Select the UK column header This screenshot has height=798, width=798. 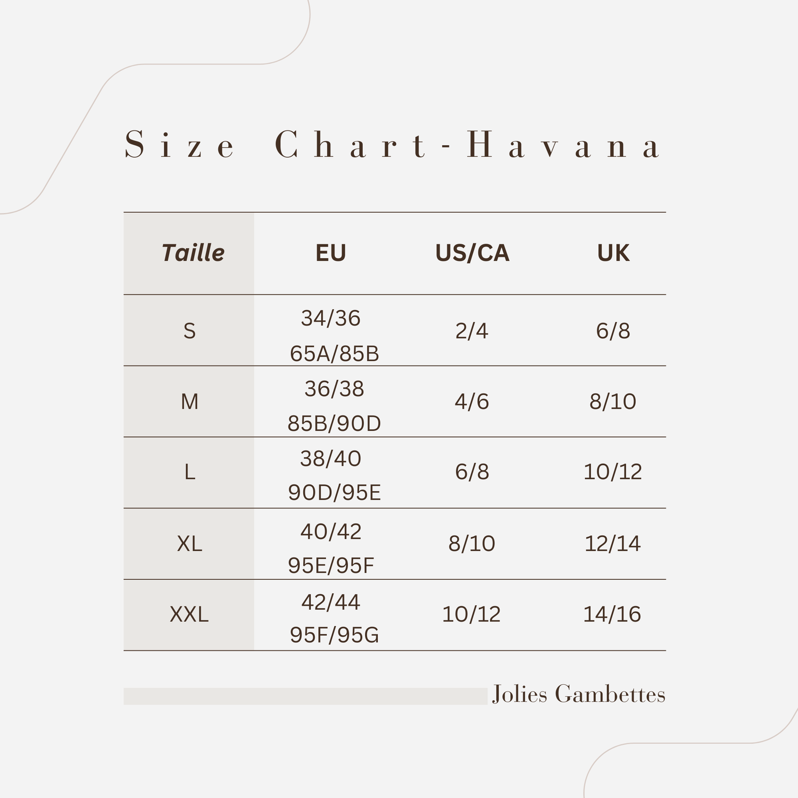[x=613, y=253]
